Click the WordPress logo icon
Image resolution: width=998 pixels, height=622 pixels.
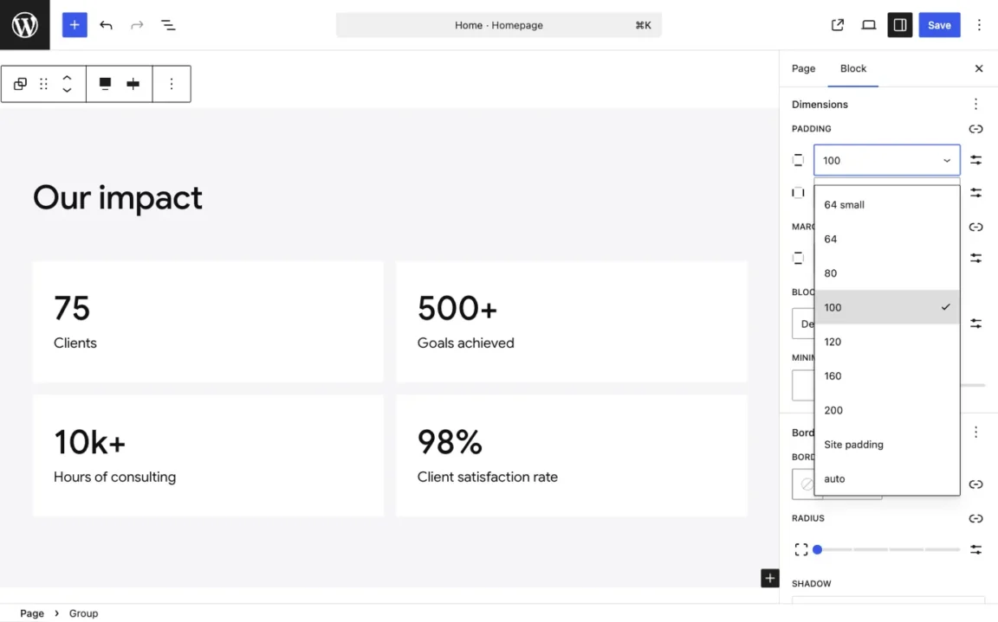(x=24, y=24)
